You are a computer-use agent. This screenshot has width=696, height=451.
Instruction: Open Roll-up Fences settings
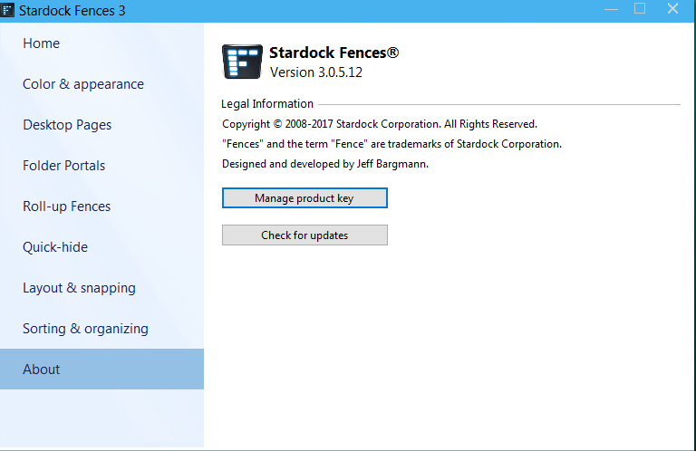(101, 206)
